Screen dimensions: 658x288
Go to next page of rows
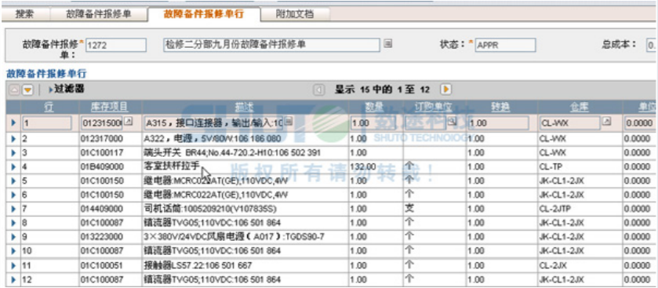[x=445, y=89]
